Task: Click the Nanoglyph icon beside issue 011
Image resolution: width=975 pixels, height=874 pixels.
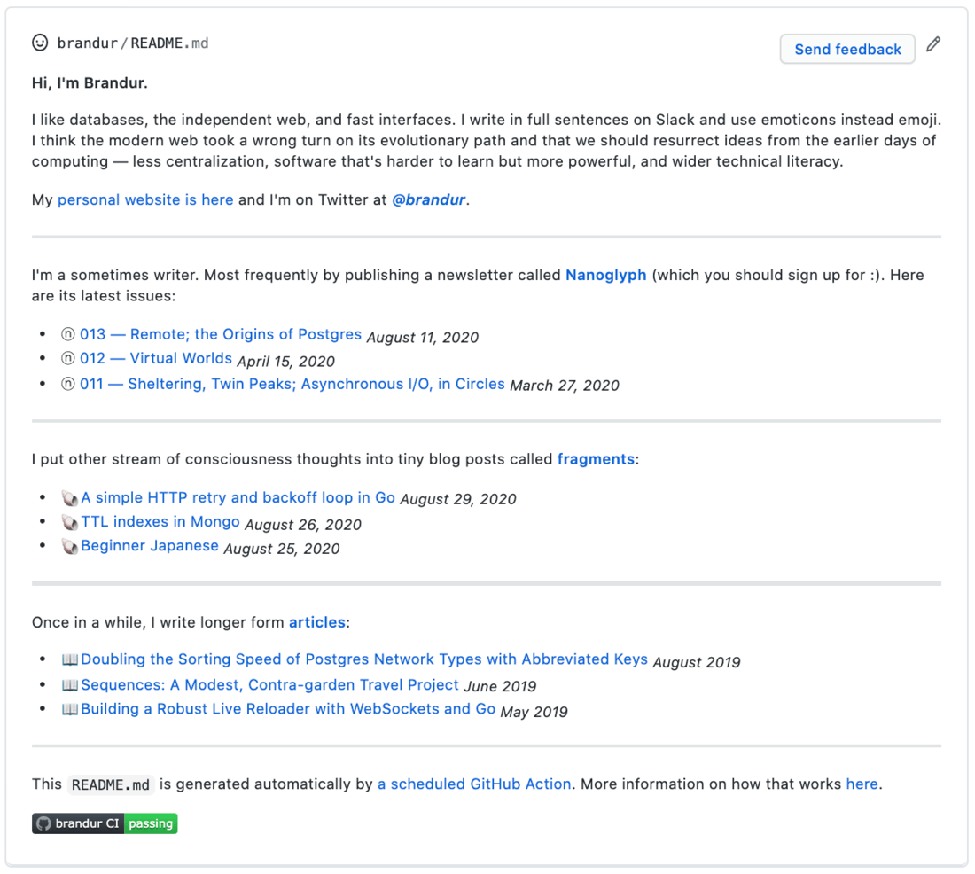Action: click(x=67, y=383)
